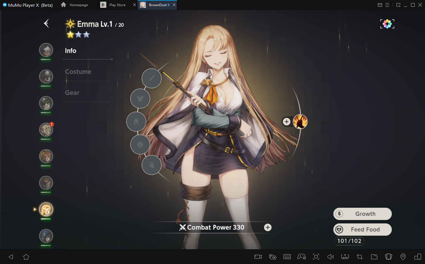Select the empty body armor gear slot

[140, 99]
